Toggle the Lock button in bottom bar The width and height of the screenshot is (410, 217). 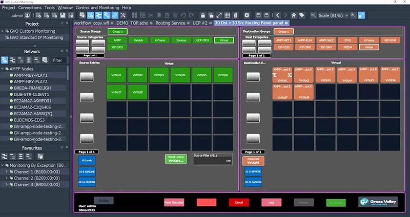click(272, 203)
